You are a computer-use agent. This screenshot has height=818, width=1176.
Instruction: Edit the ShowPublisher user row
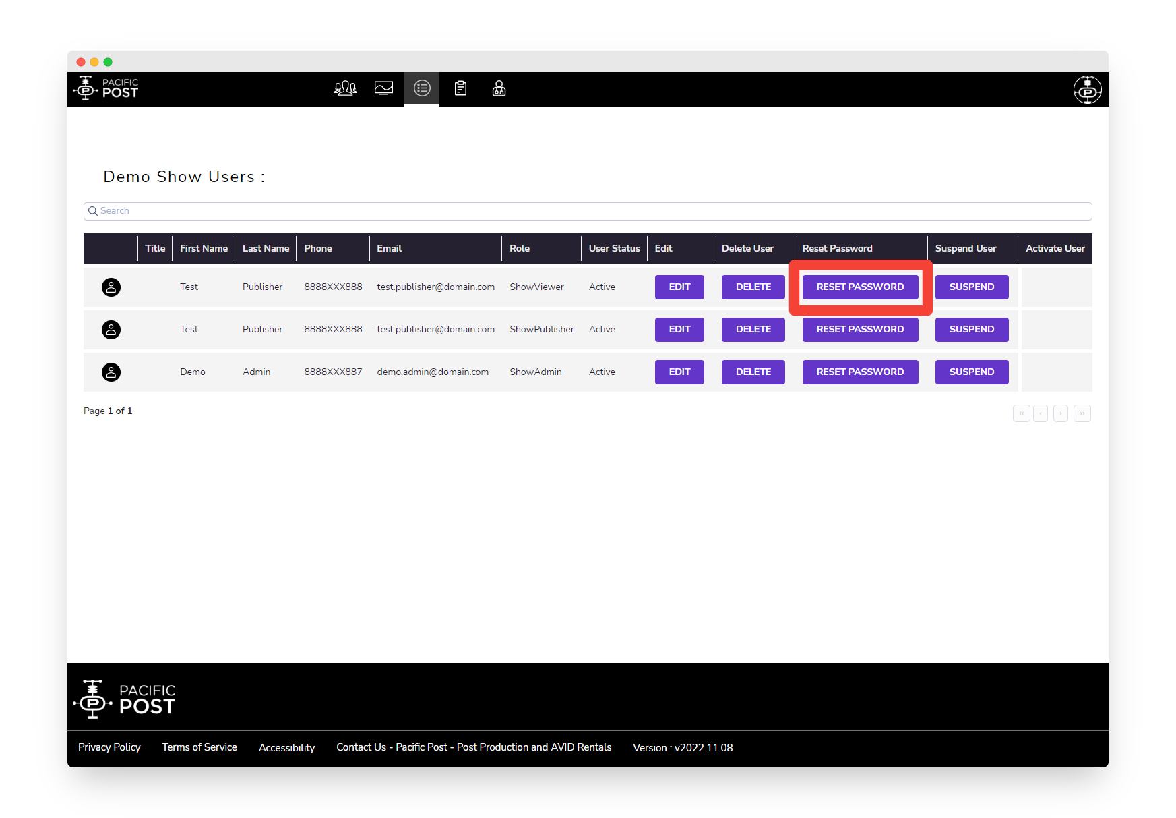(x=679, y=330)
